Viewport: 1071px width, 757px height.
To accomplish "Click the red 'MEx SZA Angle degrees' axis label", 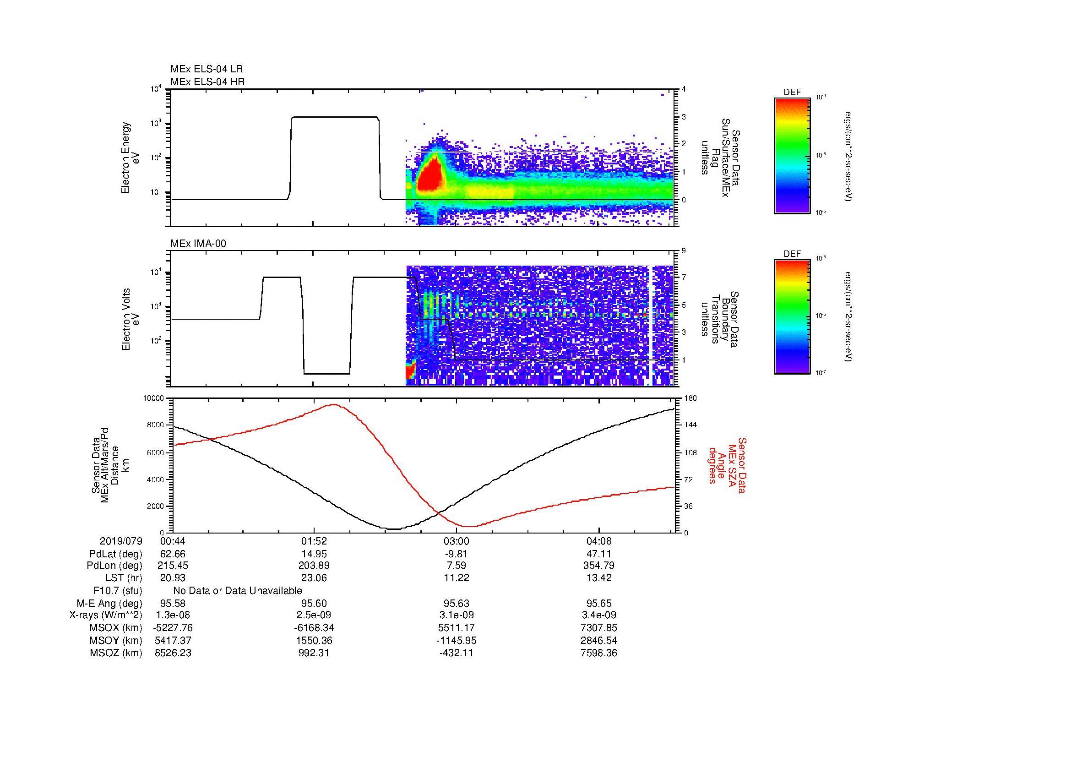I will [x=727, y=465].
